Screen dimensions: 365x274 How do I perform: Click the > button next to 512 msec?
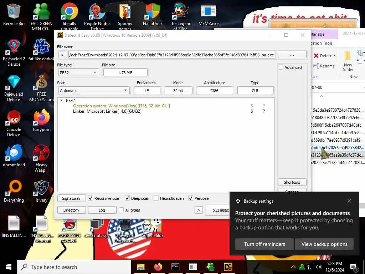click(198, 210)
